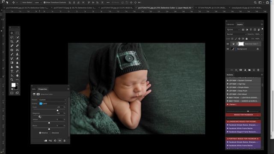Swap foreground and background colors

pos(17,84)
